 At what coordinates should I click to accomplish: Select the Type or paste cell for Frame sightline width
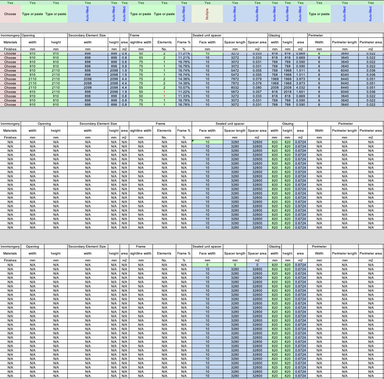141,13
